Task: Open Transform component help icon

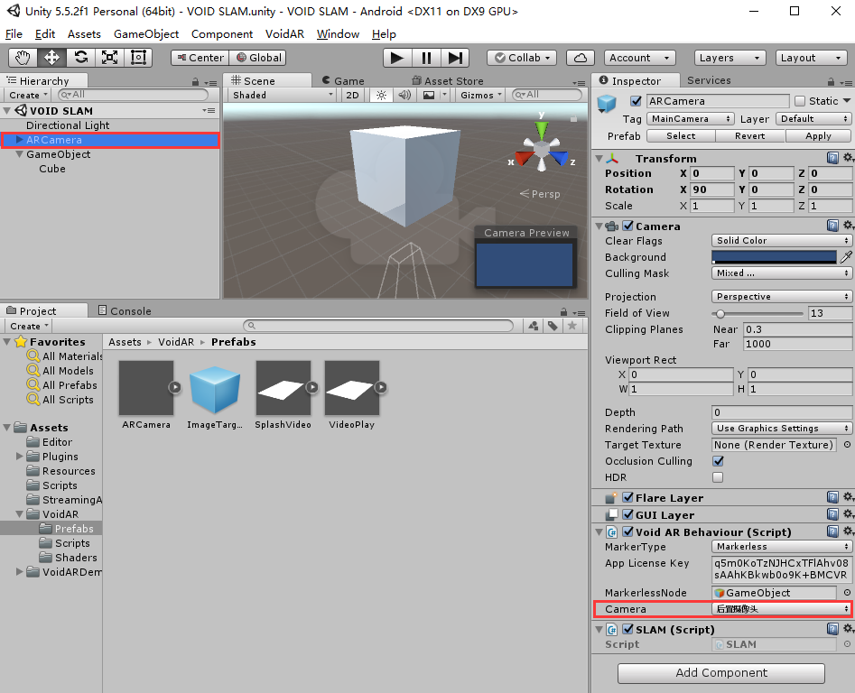Action: pyautogui.click(x=832, y=158)
